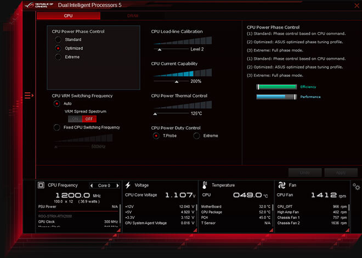Click the Republic of Gamers logo
The width and height of the screenshot is (362, 258).
pyautogui.click(x=39, y=5)
